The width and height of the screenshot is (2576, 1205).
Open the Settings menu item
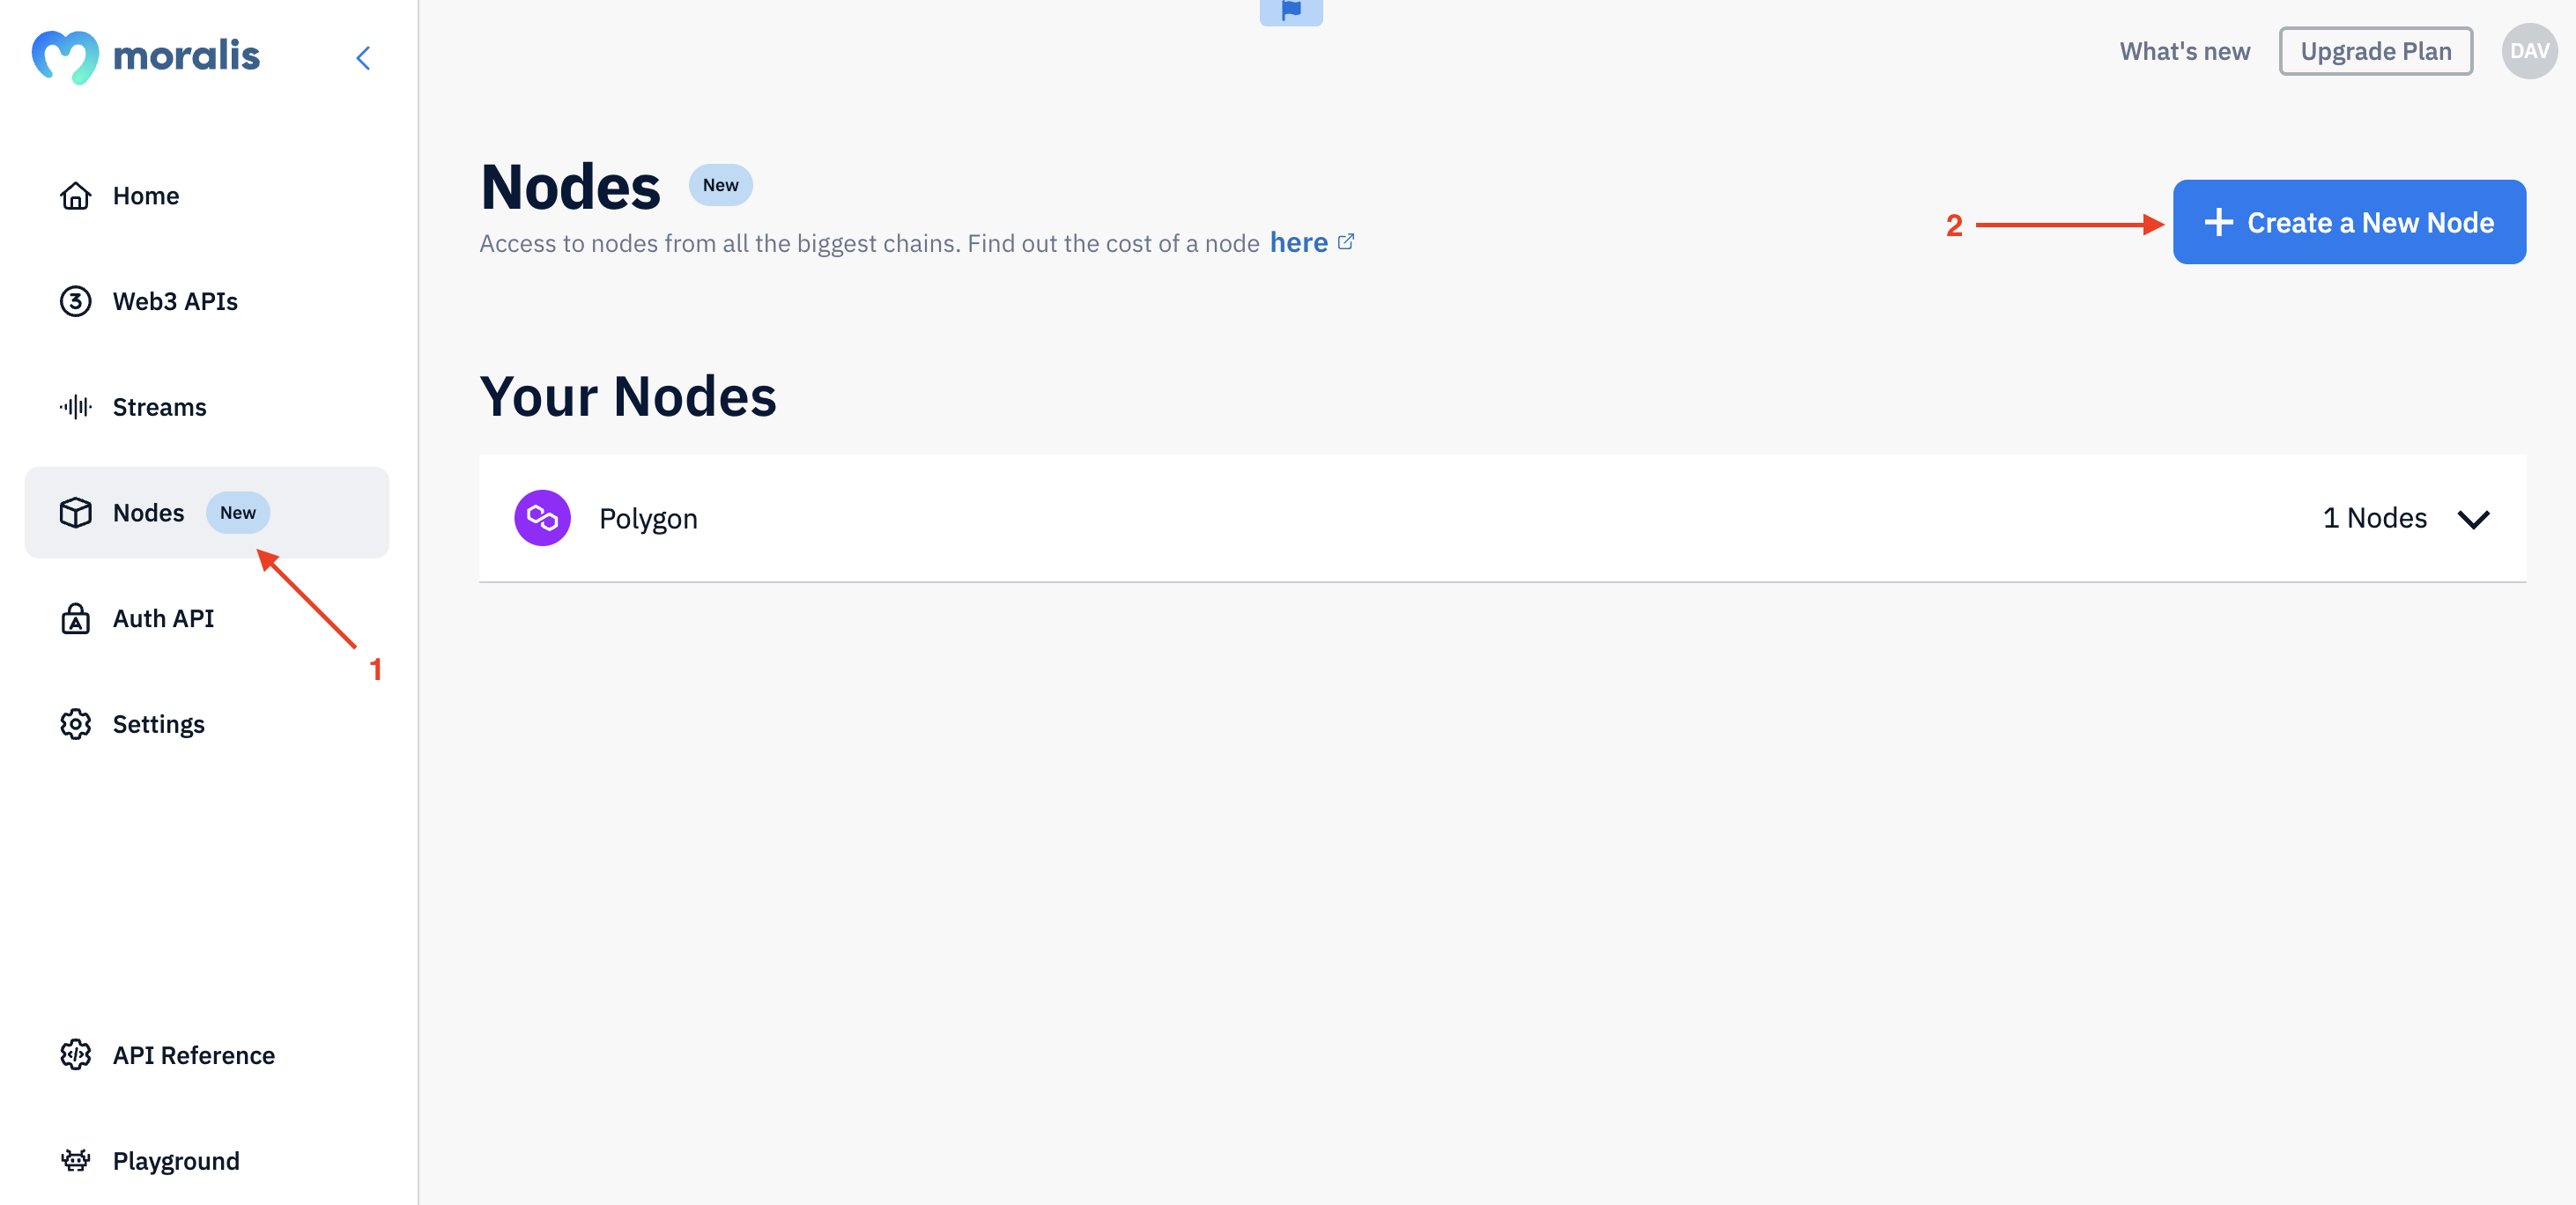point(158,722)
